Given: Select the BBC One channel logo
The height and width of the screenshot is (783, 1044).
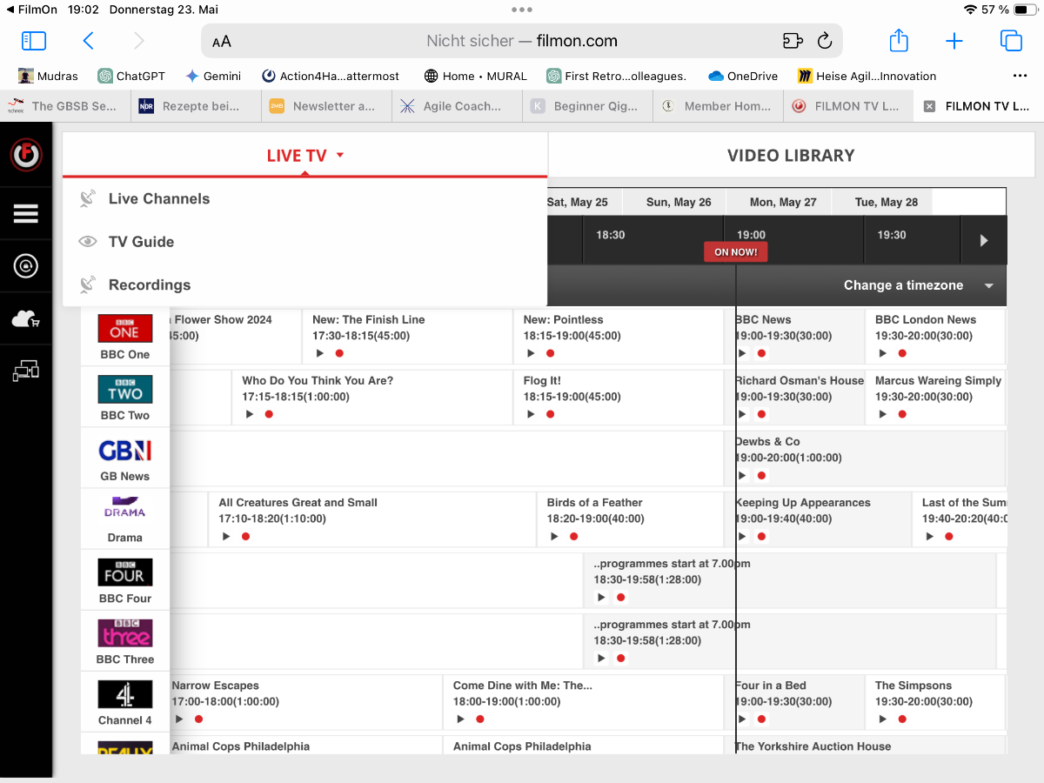Looking at the screenshot, I should [x=125, y=328].
